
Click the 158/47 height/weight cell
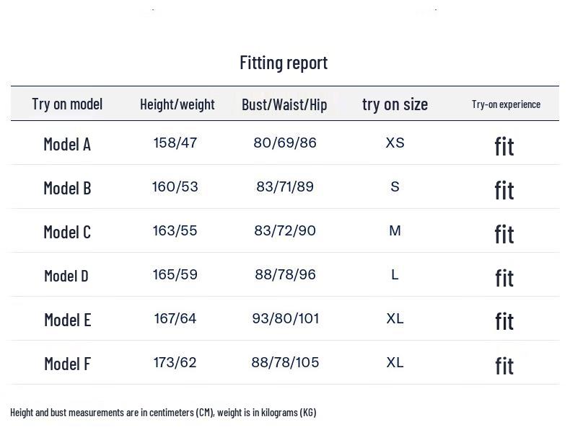175,143
